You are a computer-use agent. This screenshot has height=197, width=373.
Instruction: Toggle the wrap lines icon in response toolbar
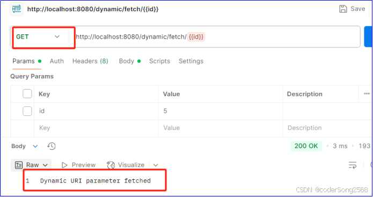tap(353, 165)
